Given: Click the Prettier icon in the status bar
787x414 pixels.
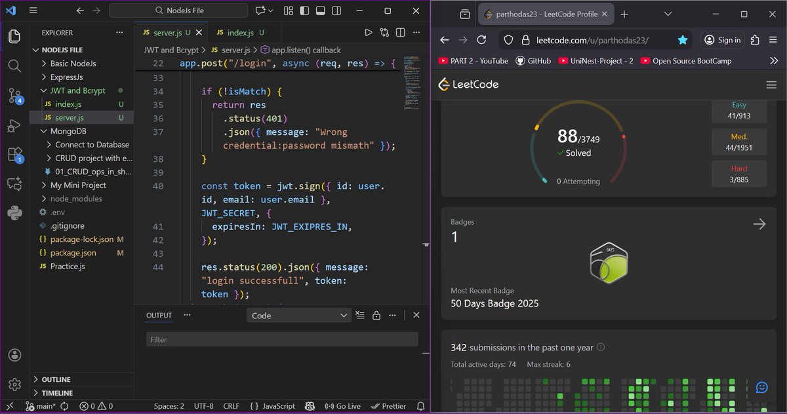Looking at the screenshot, I should click(388, 406).
